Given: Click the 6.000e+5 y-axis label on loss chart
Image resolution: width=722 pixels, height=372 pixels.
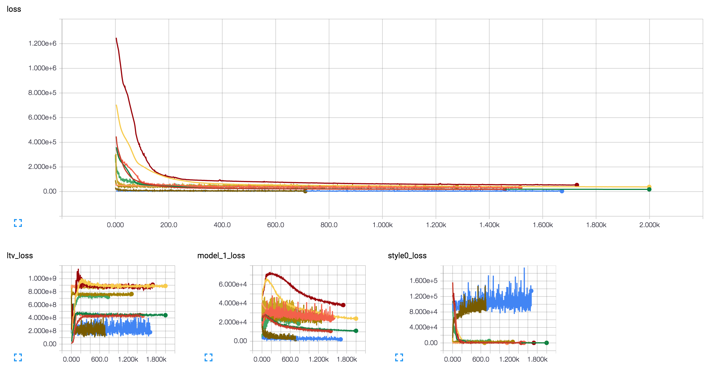Looking at the screenshot, I should click(42, 117).
